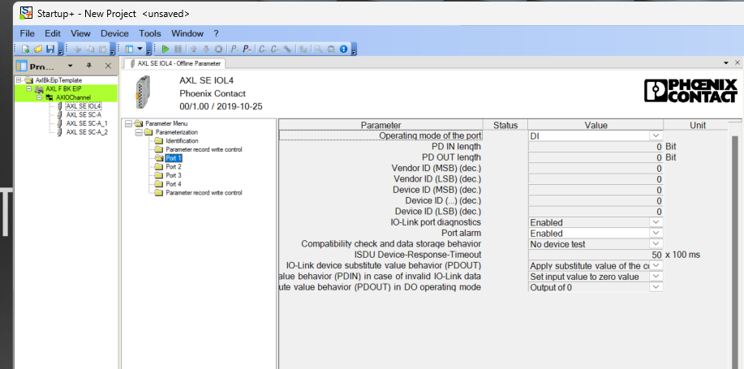Click the round X cancel icon in the toolbar
744x369 pixels.
point(218,49)
